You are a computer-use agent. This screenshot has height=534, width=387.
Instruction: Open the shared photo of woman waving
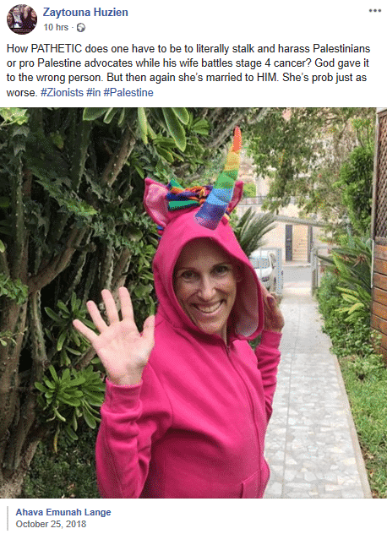[193, 302]
